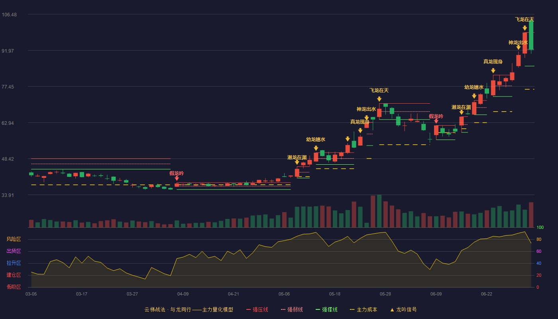The width and height of the screenshot is (558, 319).
Task: Click the June 幼龙蜿水 signal arrow
Action: (x=474, y=96)
